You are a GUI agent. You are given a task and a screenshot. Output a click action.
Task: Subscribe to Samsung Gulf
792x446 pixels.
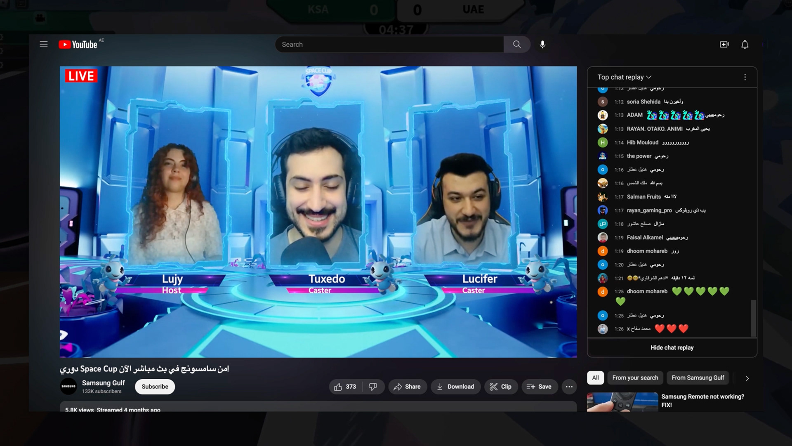click(155, 387)
